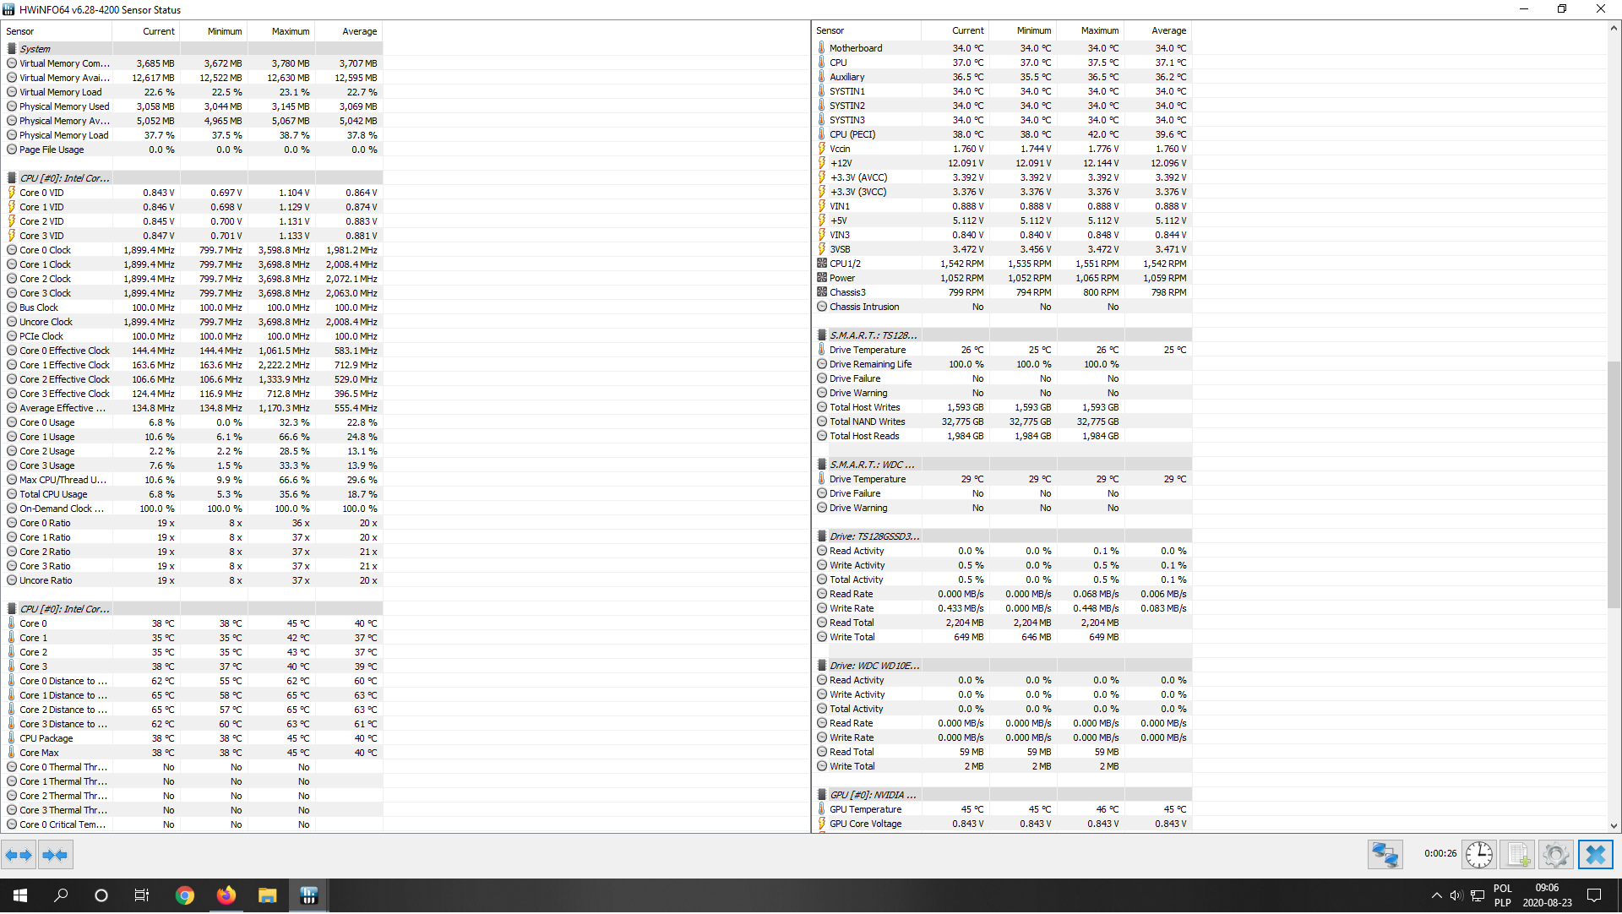The image size is (1622, 914).
Task: Close sensors with the blue X button
Action: click(x=1596, y=855)
